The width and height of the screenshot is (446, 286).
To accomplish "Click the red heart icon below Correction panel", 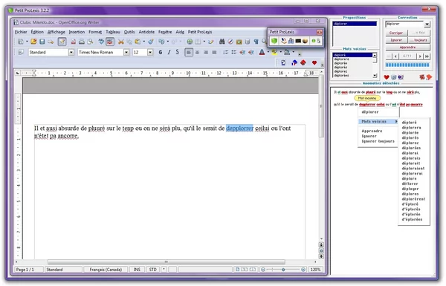I will pos(387,77).
